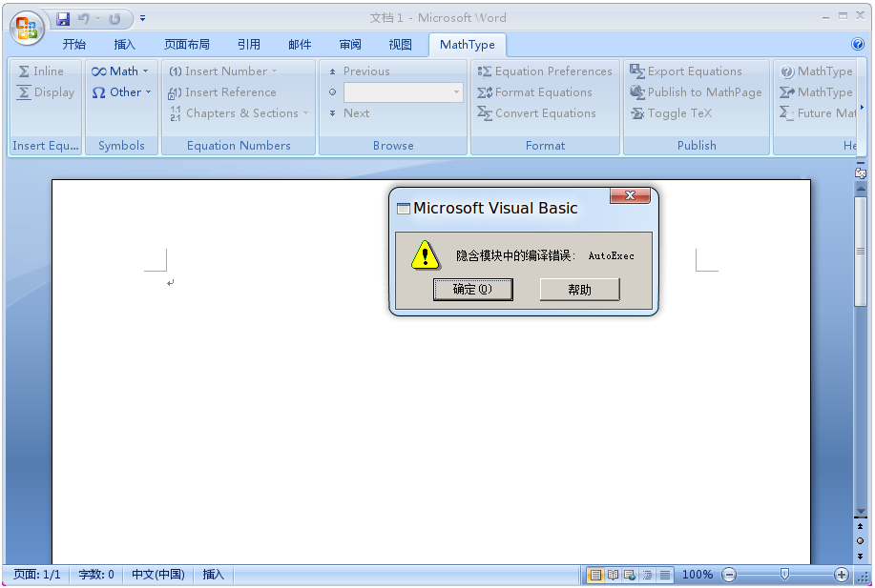The height and width of the screenshot is (588, 875).
Task: Switch to the 页面布局 tab
Action: (x=187, y=45)
